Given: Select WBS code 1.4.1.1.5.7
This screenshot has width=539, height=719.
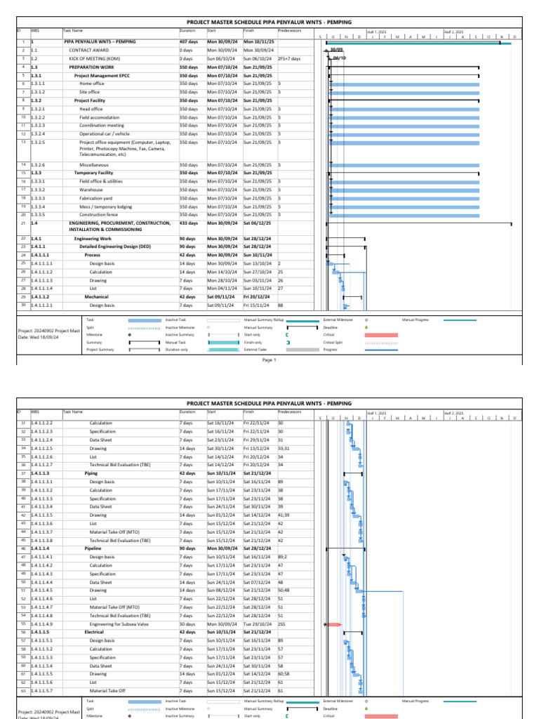Looking at the screenshot, I should tap(41, 691).
